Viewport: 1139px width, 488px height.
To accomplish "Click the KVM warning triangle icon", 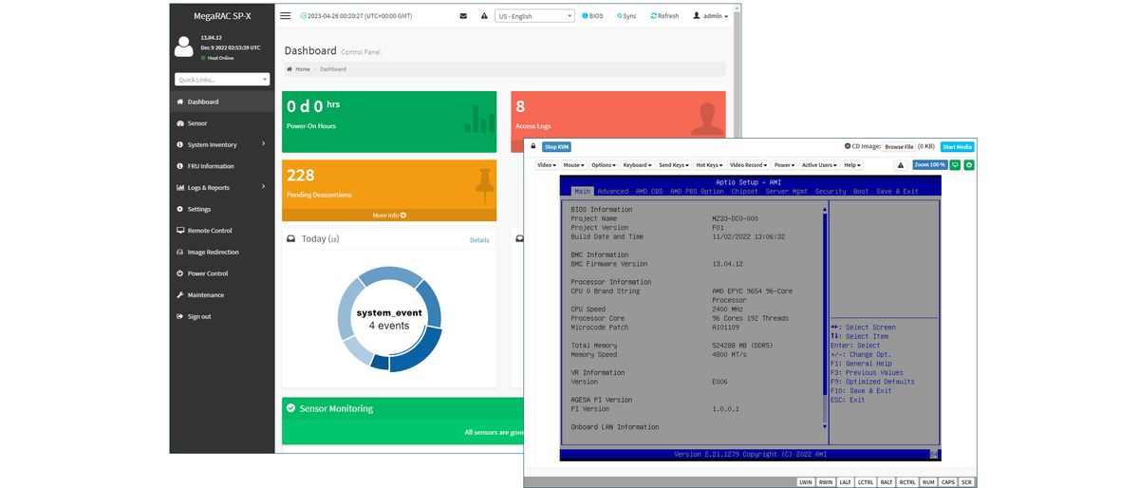I will [x=901, y=165].
